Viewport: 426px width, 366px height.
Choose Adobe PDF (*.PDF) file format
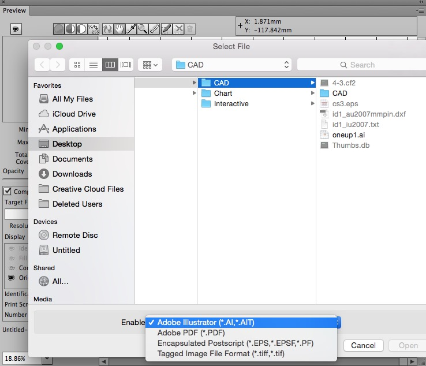pyautogui.click(x=191, y=333)
